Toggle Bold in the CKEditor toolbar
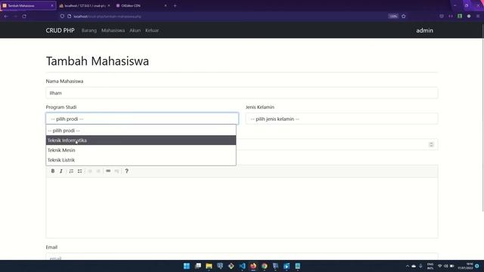Viewport: 484px width, 272px height. click(53, 171)
